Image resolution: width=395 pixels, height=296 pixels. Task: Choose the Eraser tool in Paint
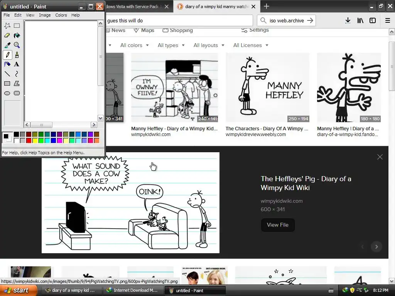coord(7,35)
